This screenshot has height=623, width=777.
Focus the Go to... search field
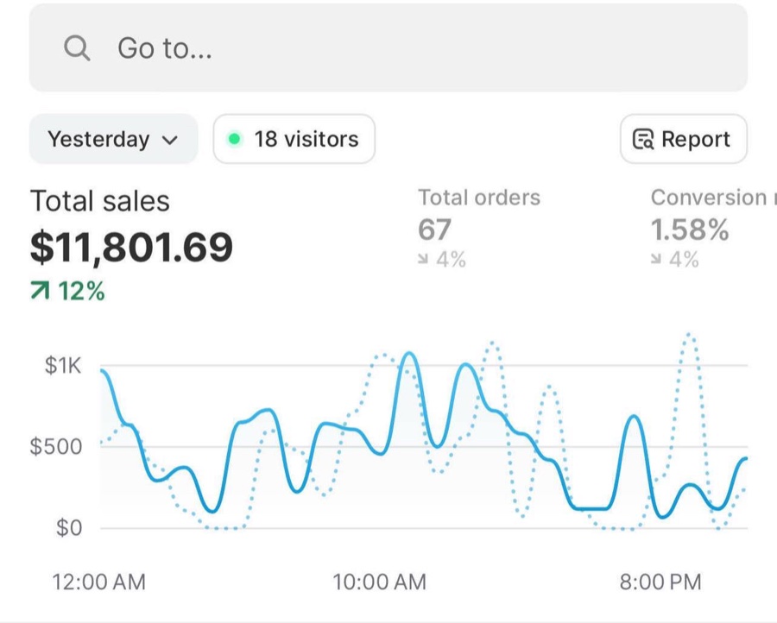click(x=388, y=47)
